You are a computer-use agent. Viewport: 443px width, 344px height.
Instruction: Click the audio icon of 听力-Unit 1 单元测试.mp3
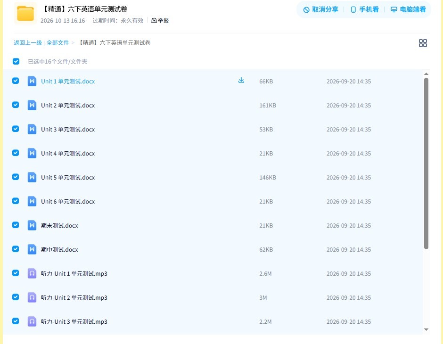click(x=32, y=273)
